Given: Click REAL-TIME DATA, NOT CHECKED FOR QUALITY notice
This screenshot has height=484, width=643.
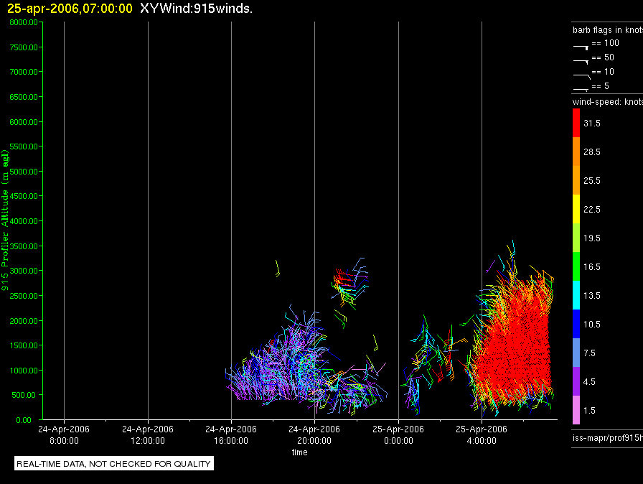Looking at the screenshot, I should point(113,464).
